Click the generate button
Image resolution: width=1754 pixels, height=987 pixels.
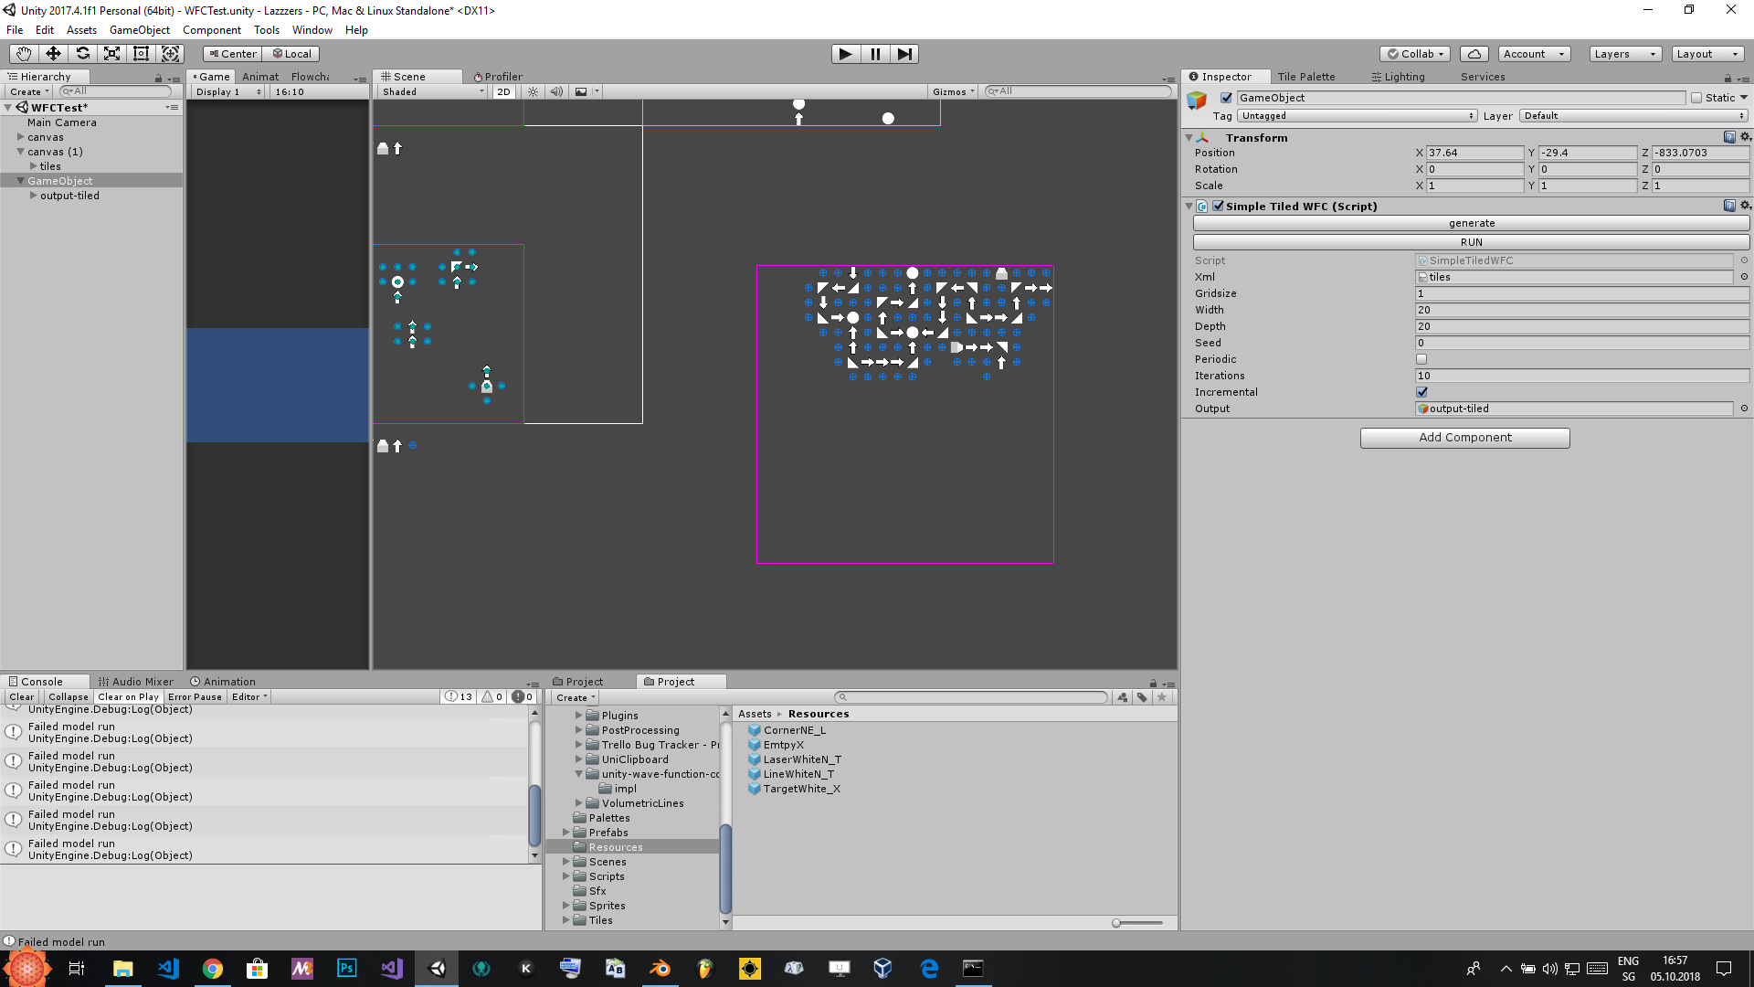(1472, 223)
